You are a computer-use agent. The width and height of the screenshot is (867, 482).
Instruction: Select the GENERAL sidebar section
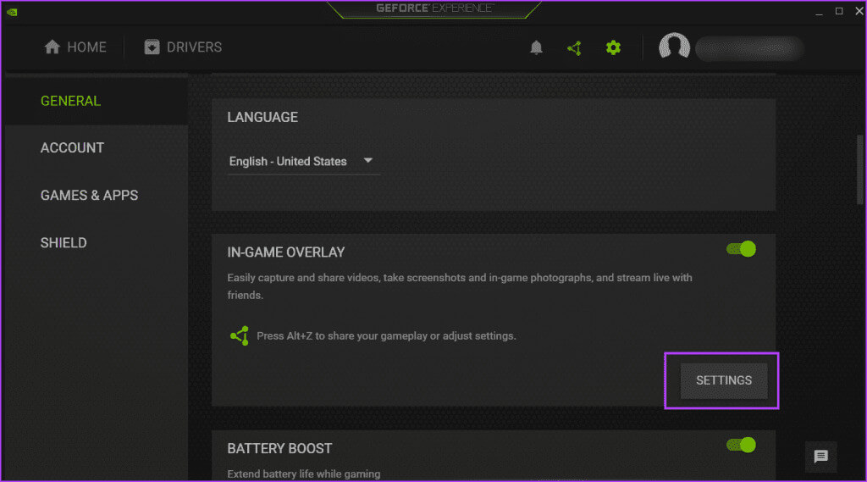tap(97, 101)
